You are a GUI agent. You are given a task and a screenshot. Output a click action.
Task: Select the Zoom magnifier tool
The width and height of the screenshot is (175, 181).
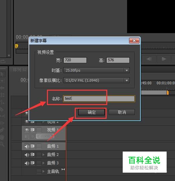click(x=2, y=144)
